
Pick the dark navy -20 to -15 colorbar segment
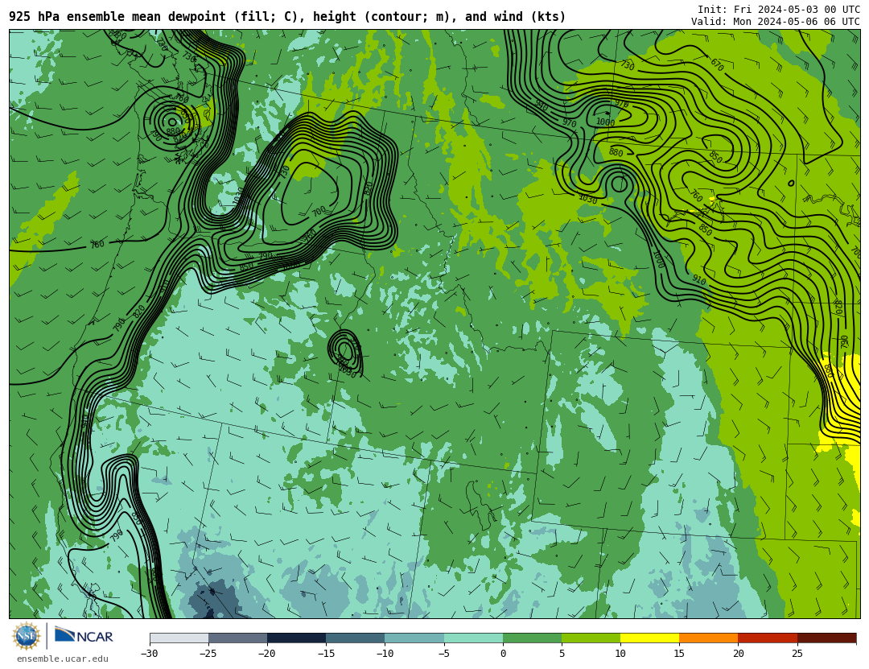(296, 638)
